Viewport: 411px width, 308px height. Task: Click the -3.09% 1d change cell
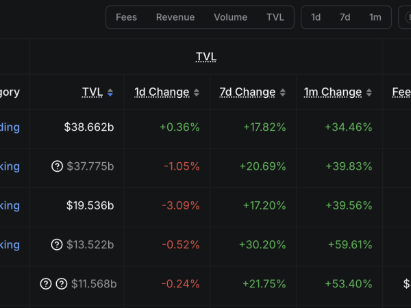pos(181,205)
